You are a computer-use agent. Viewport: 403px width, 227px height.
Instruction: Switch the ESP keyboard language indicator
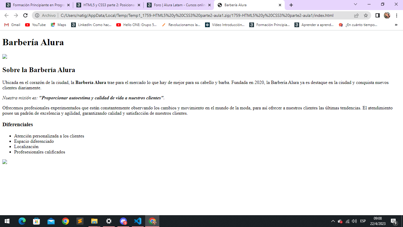[x=363, y=221]
